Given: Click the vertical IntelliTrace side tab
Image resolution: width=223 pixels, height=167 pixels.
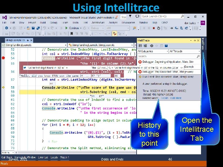Looking at the screenshot, I should pyautogui.click(x=203, y=44).
